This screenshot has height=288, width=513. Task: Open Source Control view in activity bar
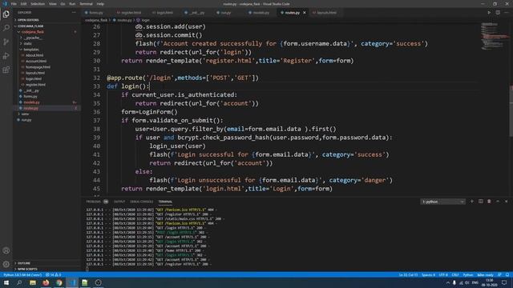tap(6, 42)
